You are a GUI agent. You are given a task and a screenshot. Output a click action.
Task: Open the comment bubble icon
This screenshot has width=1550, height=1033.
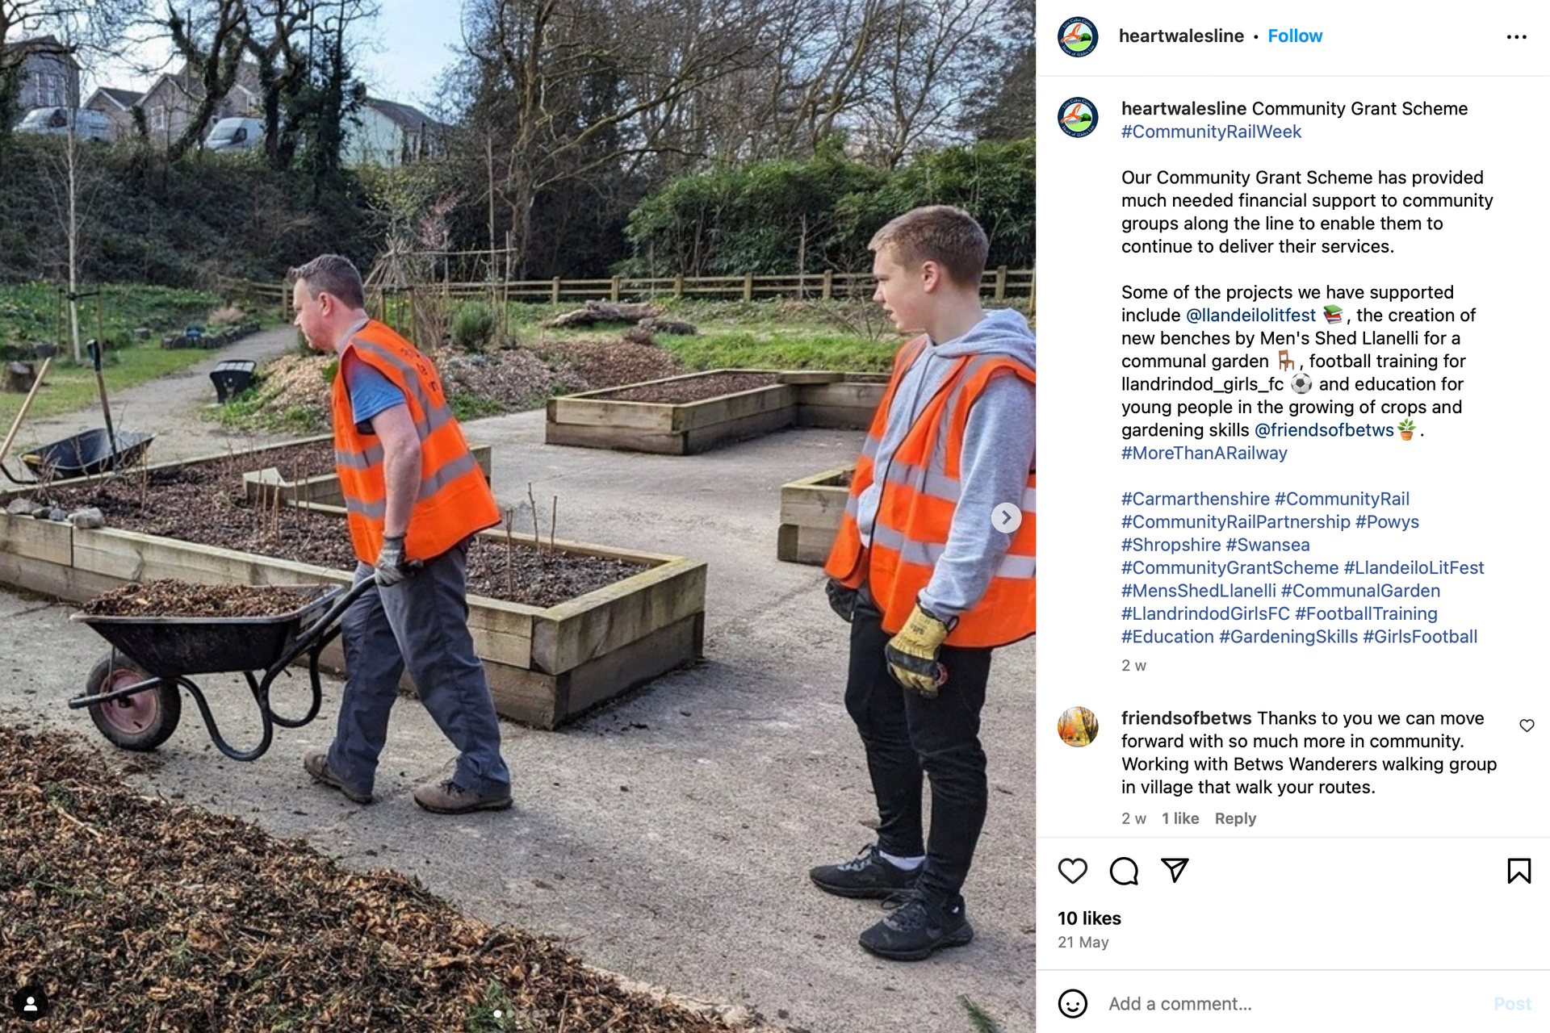tap(1124, 871)
